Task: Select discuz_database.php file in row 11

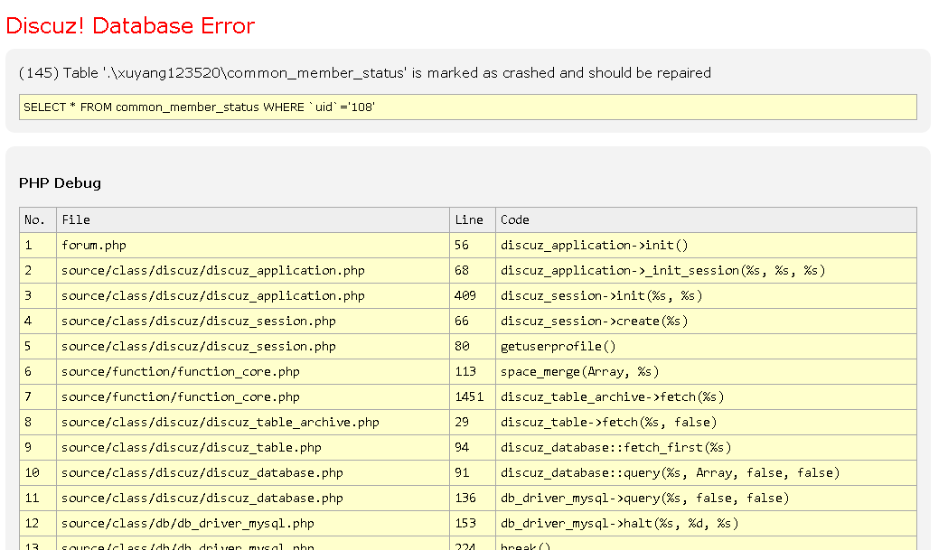Action: (x=253, y=499)
